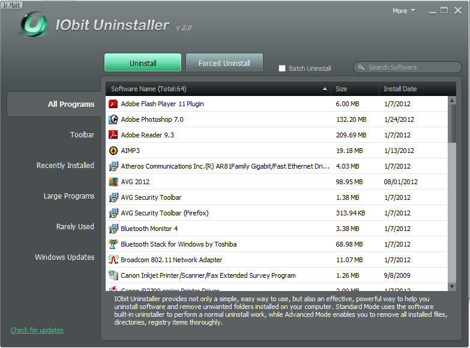470x348 pixels.
Task: Open the Check for updates link
Action: click(x=37, y=330)
